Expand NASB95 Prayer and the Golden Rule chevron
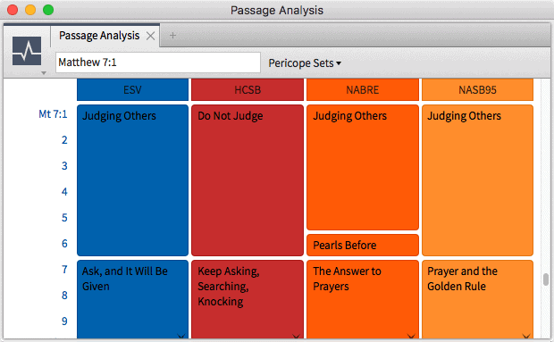Image resolution: width=554 pixels, height=342 pixels. [x=526, y=336]
